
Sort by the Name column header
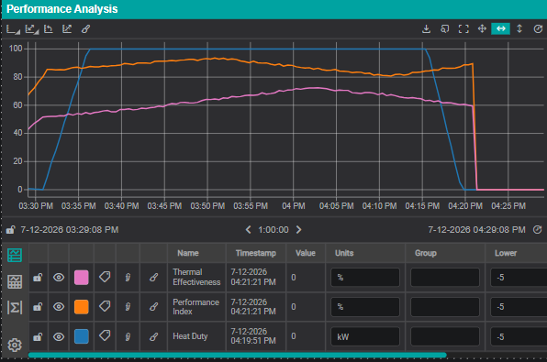(188, 253)
